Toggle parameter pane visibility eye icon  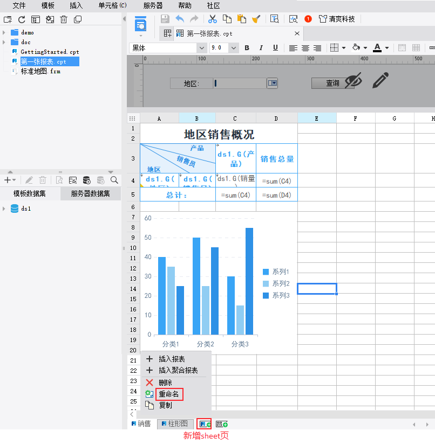pyautogui.click(x=354, y=80)
